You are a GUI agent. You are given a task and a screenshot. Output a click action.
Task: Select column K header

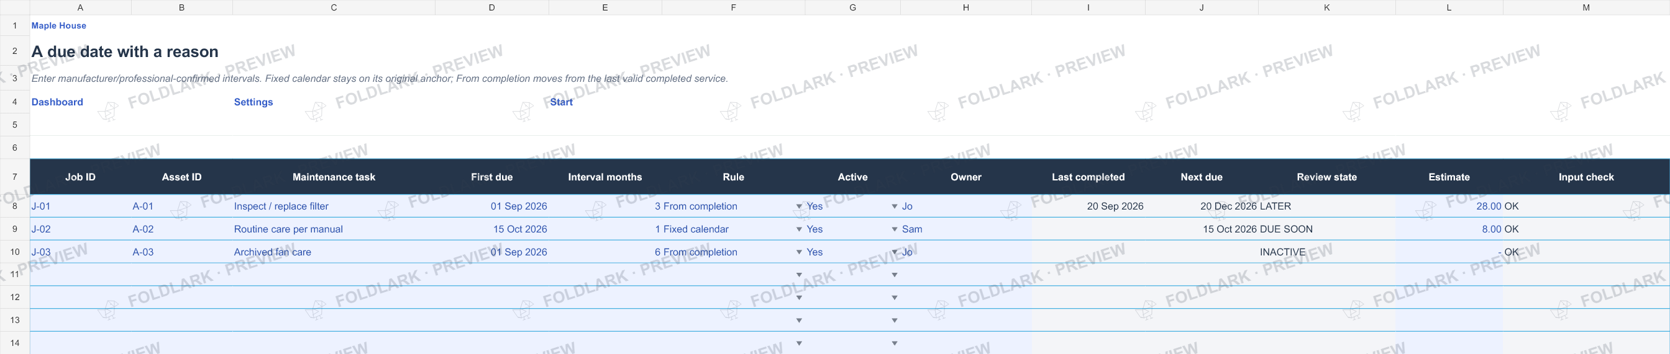coord(1326,7)
